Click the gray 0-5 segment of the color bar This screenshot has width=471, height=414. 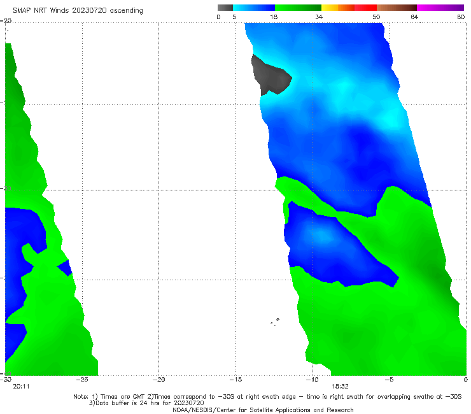click(225, 8)
